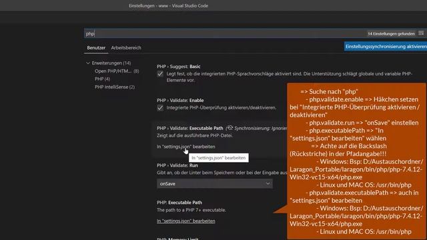Screen dimensions: 427x240
Task: Click the "PHP › Suggest: Basic" setting title
Action: [179, 67]
